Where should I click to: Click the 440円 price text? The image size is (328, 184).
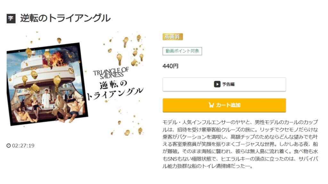[x=170, y=66]
